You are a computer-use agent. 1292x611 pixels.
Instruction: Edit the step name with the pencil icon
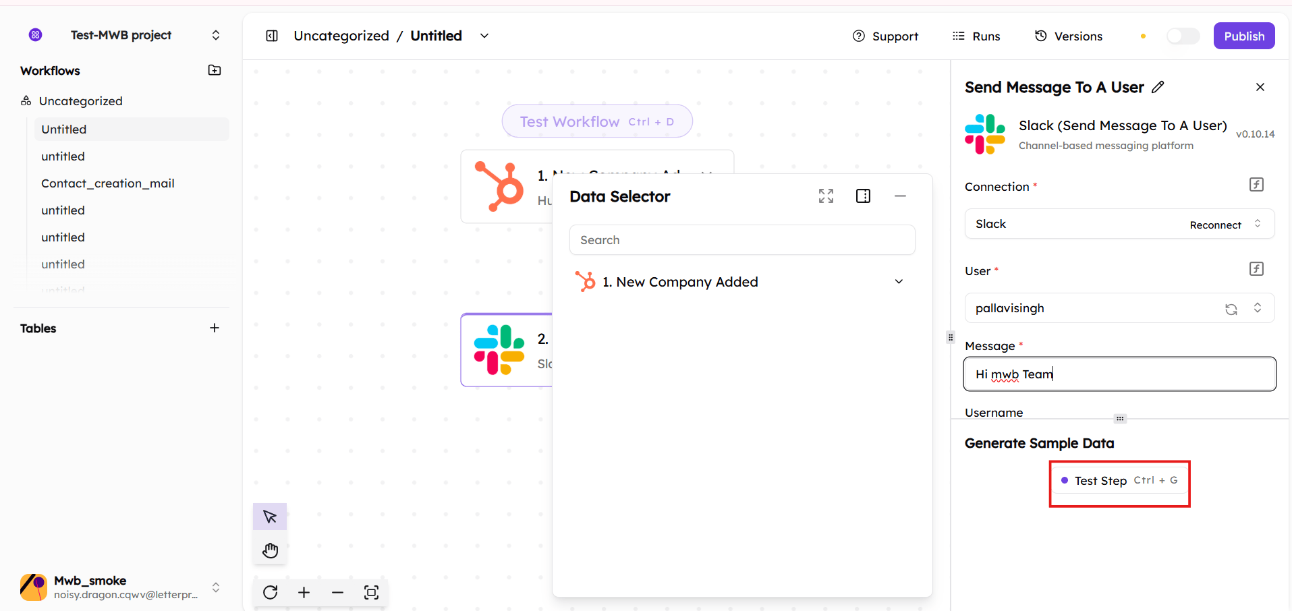pos(1158,87)
